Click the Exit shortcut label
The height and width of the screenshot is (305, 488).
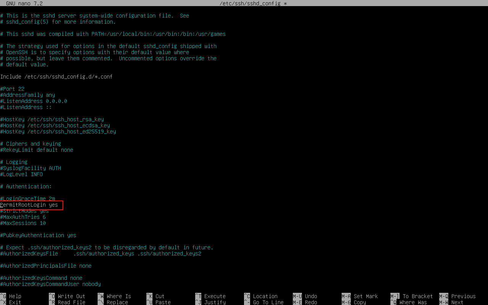click(15, 302)
